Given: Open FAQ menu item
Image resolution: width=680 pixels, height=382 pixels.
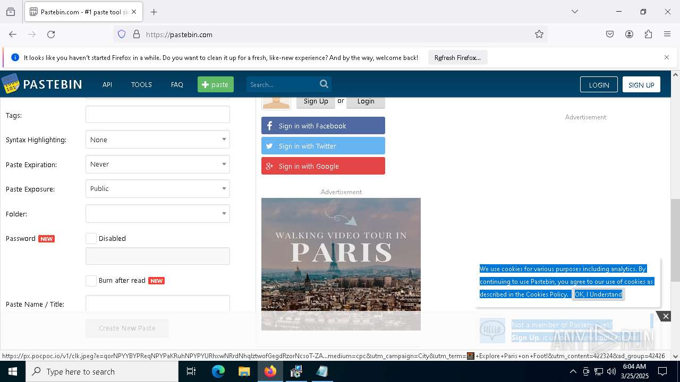Looking at the screenshot, I should tap(177, 84).
